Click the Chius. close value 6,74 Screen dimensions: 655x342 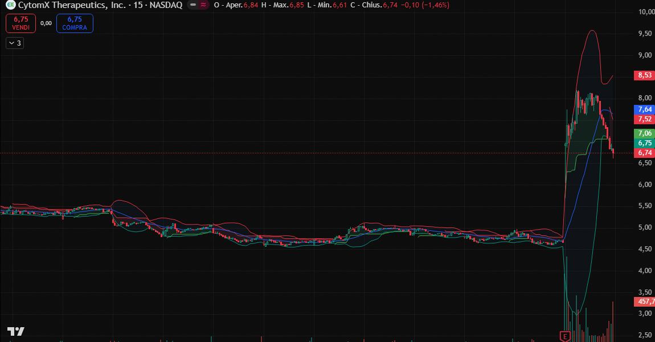click(x=390, y=5)
